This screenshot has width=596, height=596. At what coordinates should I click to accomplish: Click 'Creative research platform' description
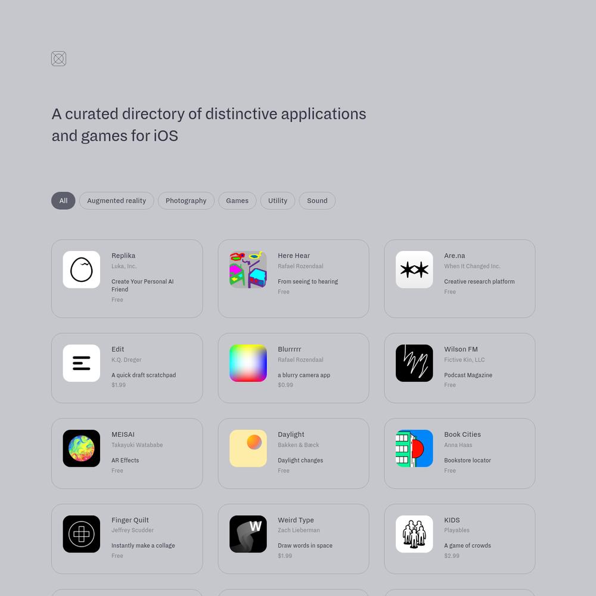[479, 281]
